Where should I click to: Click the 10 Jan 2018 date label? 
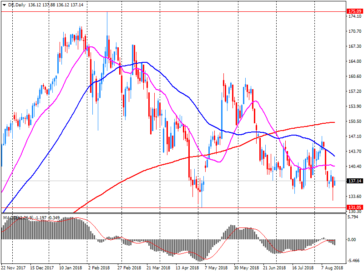pos(71,268)
